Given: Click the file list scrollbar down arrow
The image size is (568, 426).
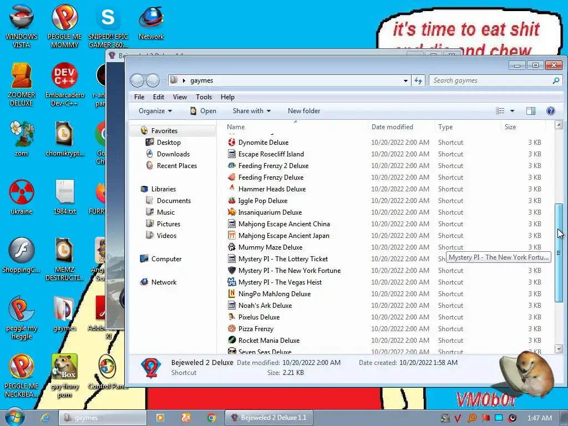Looking at the screenshot, I should coord(559,349).
